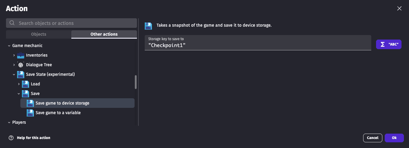Click the search magnifier icon
Screen dimensions: 409x148
12,23
